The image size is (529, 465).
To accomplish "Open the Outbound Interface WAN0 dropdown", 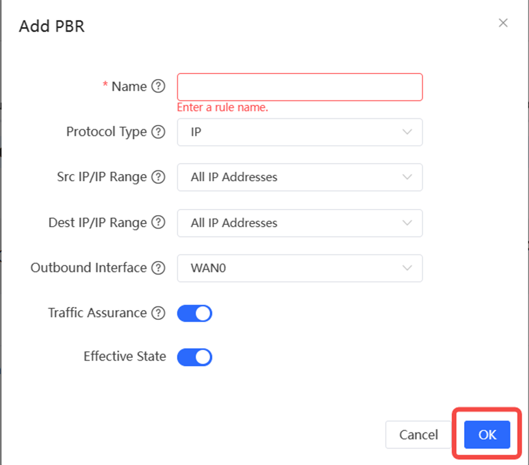I will 300,268.
